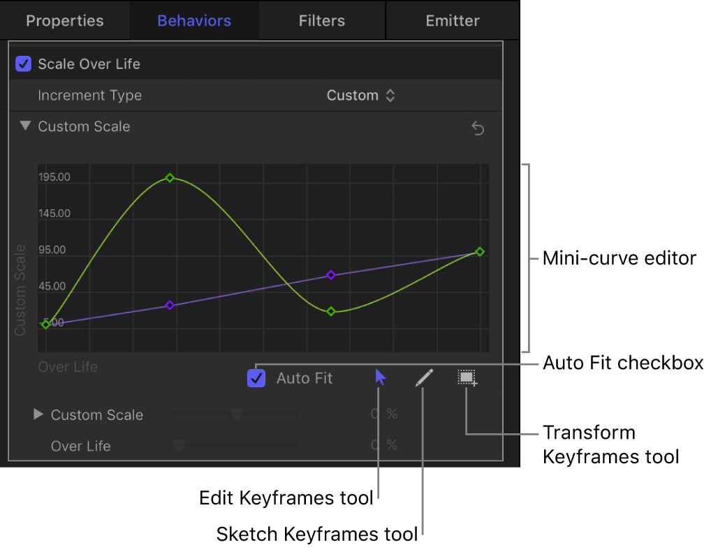Collapse the Custom Scale disclosure triangle
This screenshot has height=554, width=718.
point(25,126)
